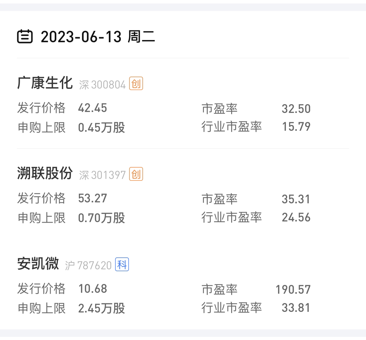
Task: Tap 安凯微 subscription limit 2.45万股
Action: (x=101, y=308)
